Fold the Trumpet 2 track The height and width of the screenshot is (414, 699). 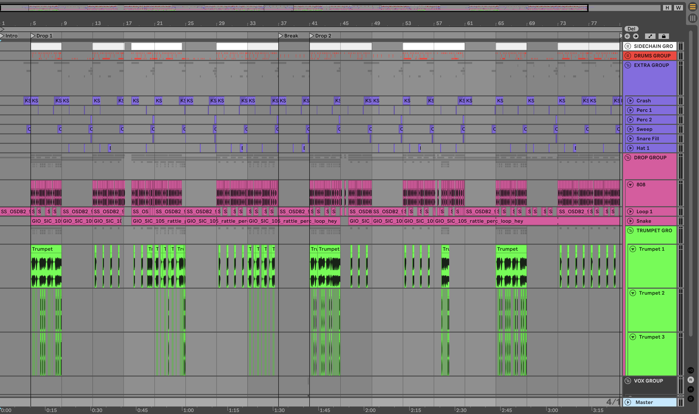tap(633, 293)
